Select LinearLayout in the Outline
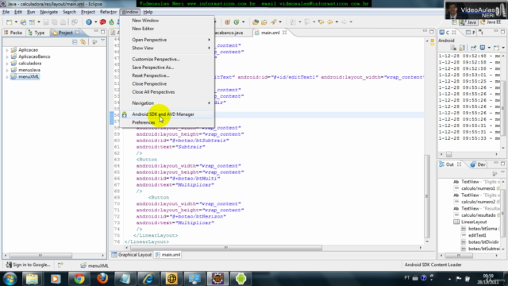 tap(474, 222)
